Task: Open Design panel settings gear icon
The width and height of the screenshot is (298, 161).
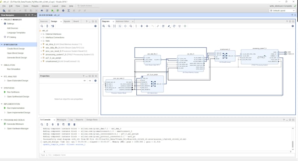Action: click(96, 26)
